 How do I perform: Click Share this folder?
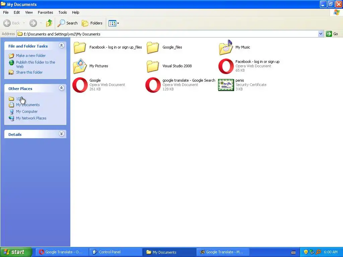point(29,72)
